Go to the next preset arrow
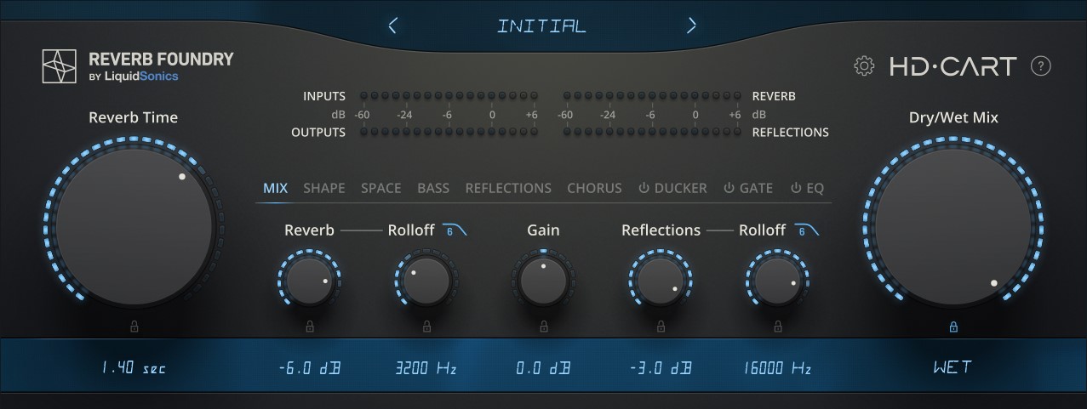This screenshot has width=1087, height=409. point(692,25)
